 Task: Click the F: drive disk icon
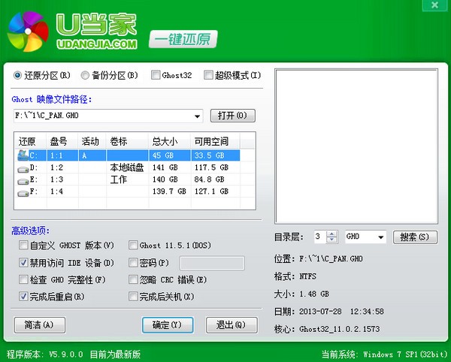(23, 193)
